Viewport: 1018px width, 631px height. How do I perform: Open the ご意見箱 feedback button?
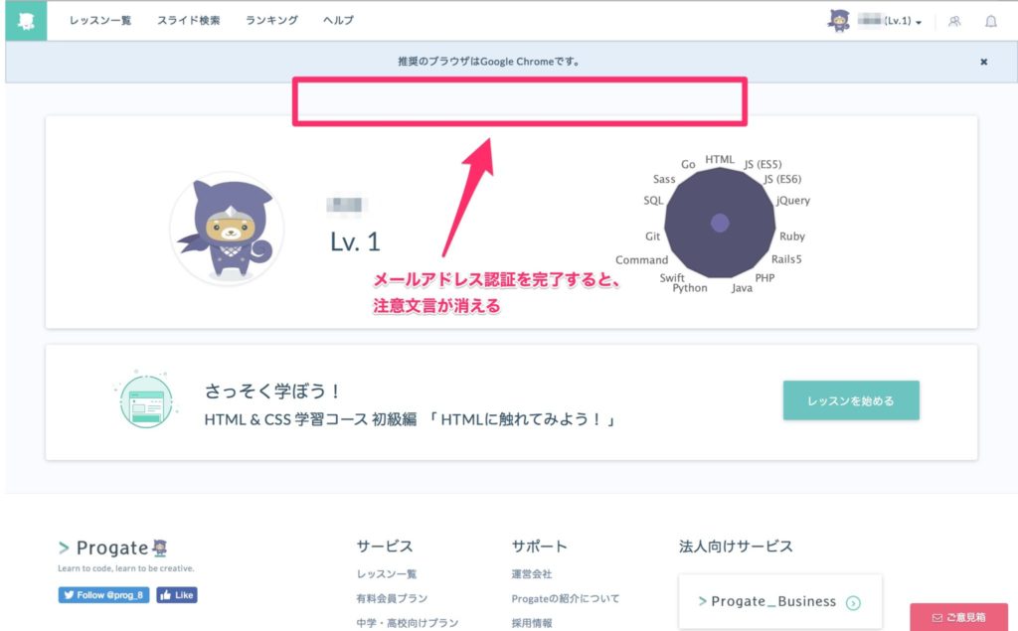pos(959,617)
